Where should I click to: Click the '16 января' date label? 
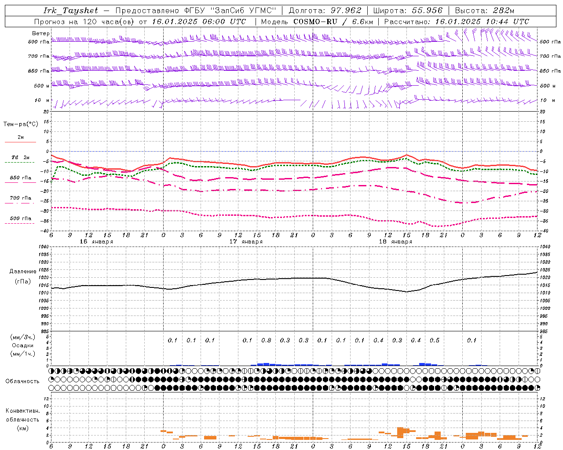click(x=96, y=242)
